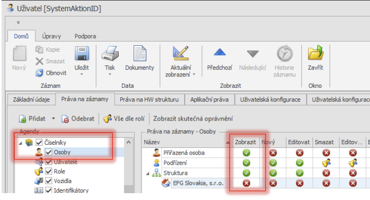Click Smazat role-key icon for Podřízení

(x=326, y=163)
